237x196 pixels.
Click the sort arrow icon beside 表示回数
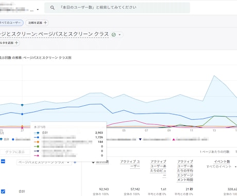[93, 162]
